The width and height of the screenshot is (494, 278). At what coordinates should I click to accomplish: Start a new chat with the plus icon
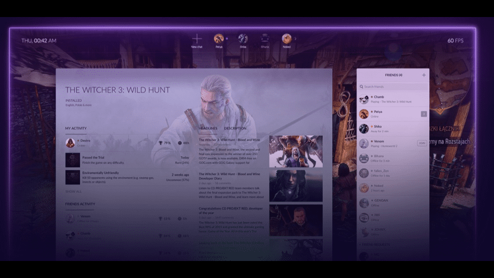(x=197, y=39)
